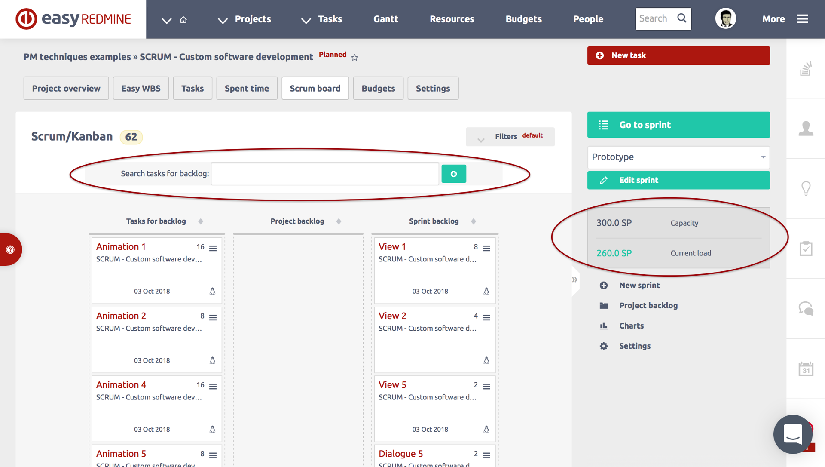The image size is (825, 467).
Task: Open hamburger menu on Animation 1 card
Action: [x=213, y=248]
